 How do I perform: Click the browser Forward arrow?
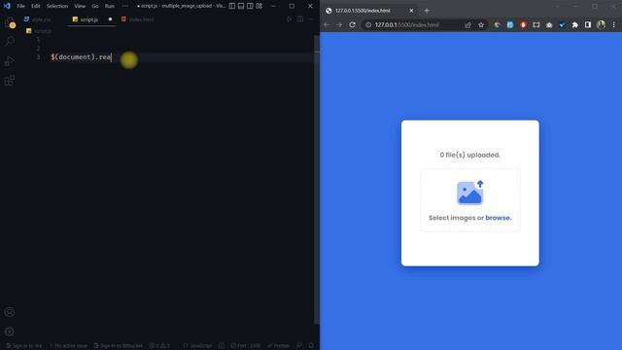(339, 24)
